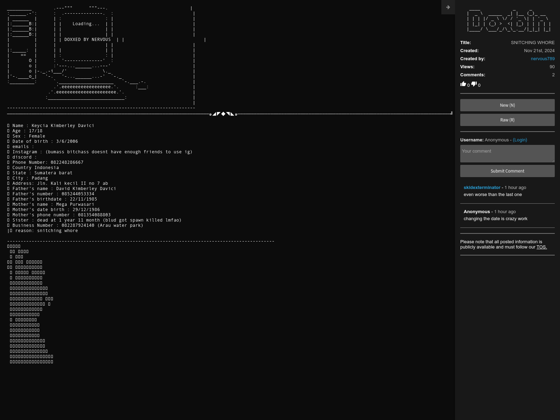560x420 pixels.
Task: Select the comment 'changing the date is crazy work'
Action: [496, 219]
